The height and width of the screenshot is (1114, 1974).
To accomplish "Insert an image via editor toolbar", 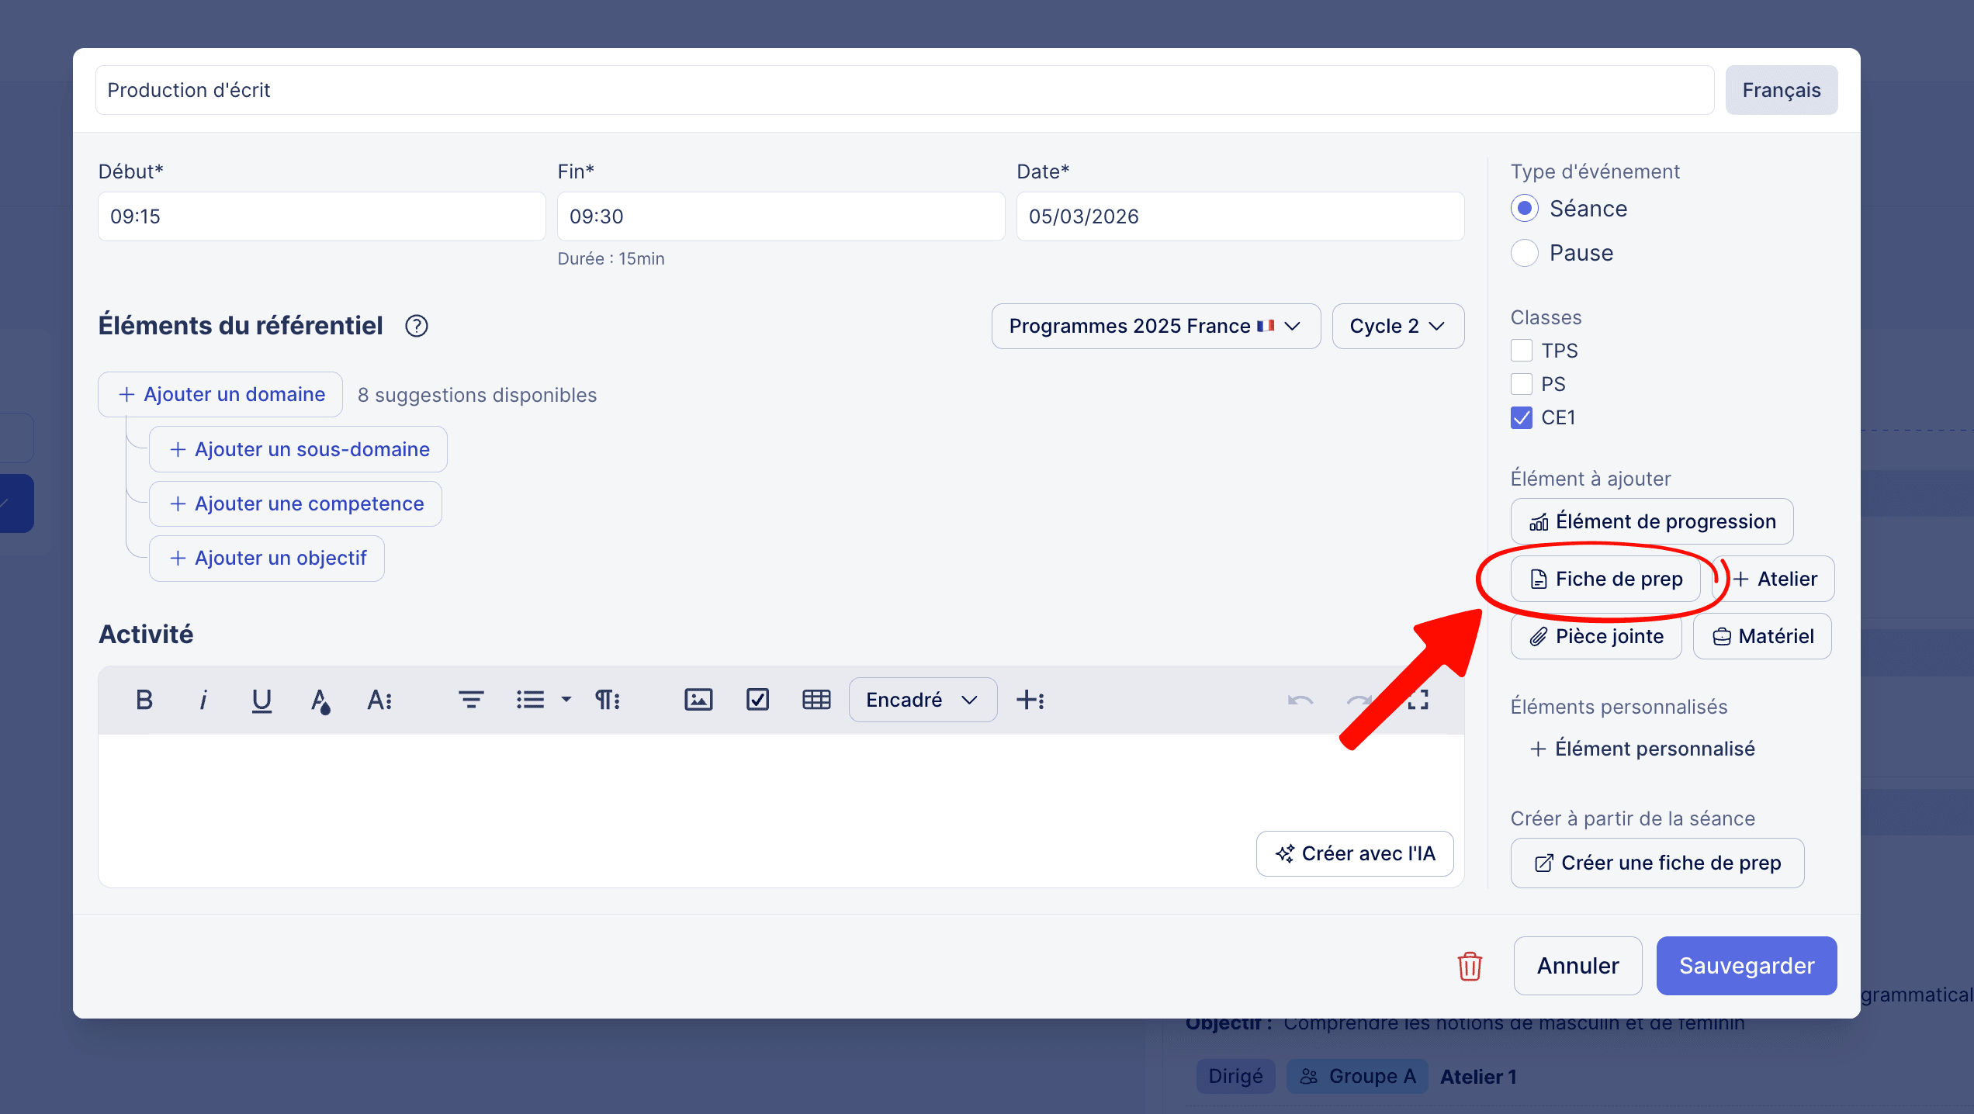I will coord(698,700).
